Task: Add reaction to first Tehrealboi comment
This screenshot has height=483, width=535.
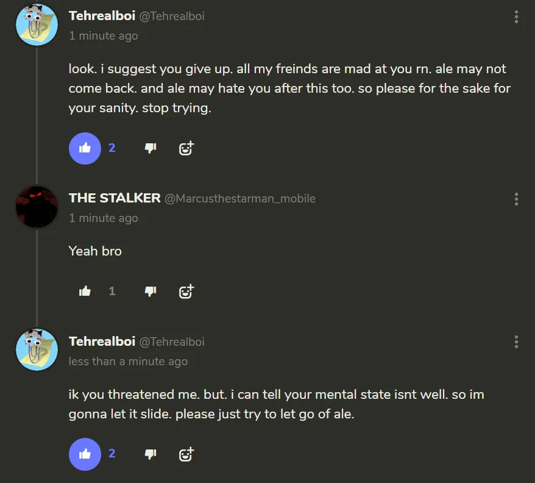Action: [x=186, y=148]
